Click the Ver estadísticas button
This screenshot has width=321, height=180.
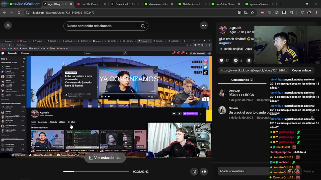point(105,158)
